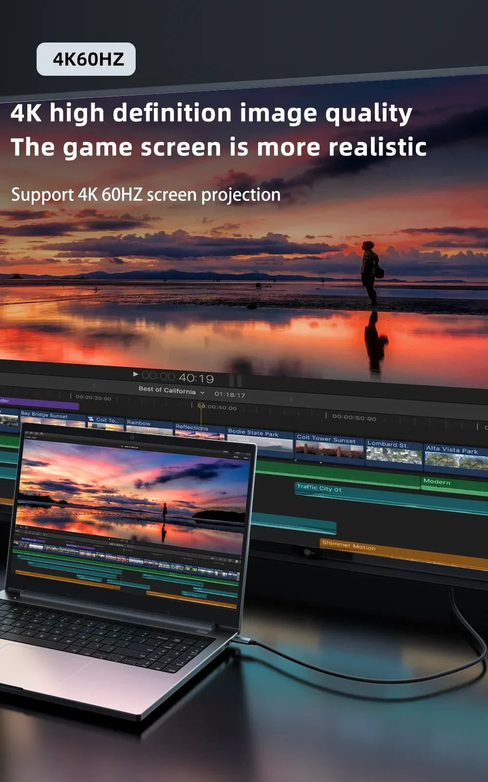
Task: Click the 00:00:50:00 ruler label
Action: pos(354,418)
